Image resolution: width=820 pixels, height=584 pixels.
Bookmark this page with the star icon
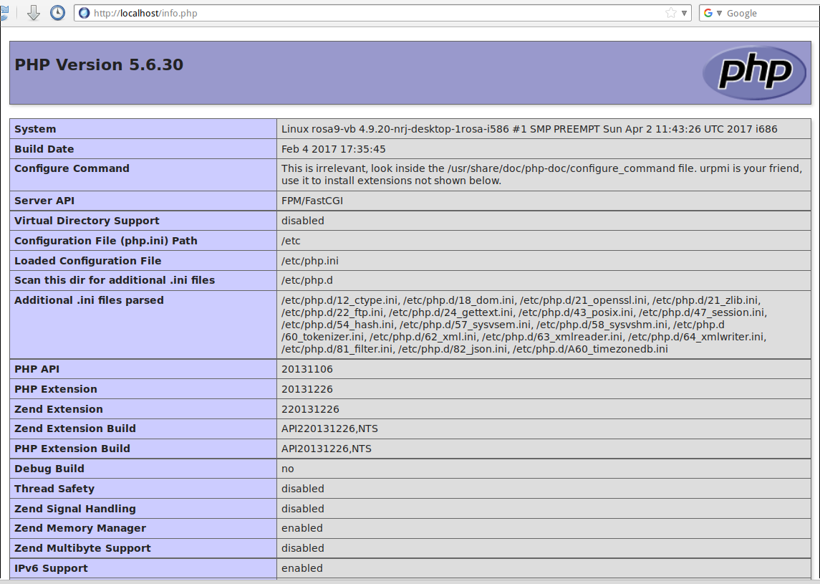pyautogui.click(x=671, y=13)
